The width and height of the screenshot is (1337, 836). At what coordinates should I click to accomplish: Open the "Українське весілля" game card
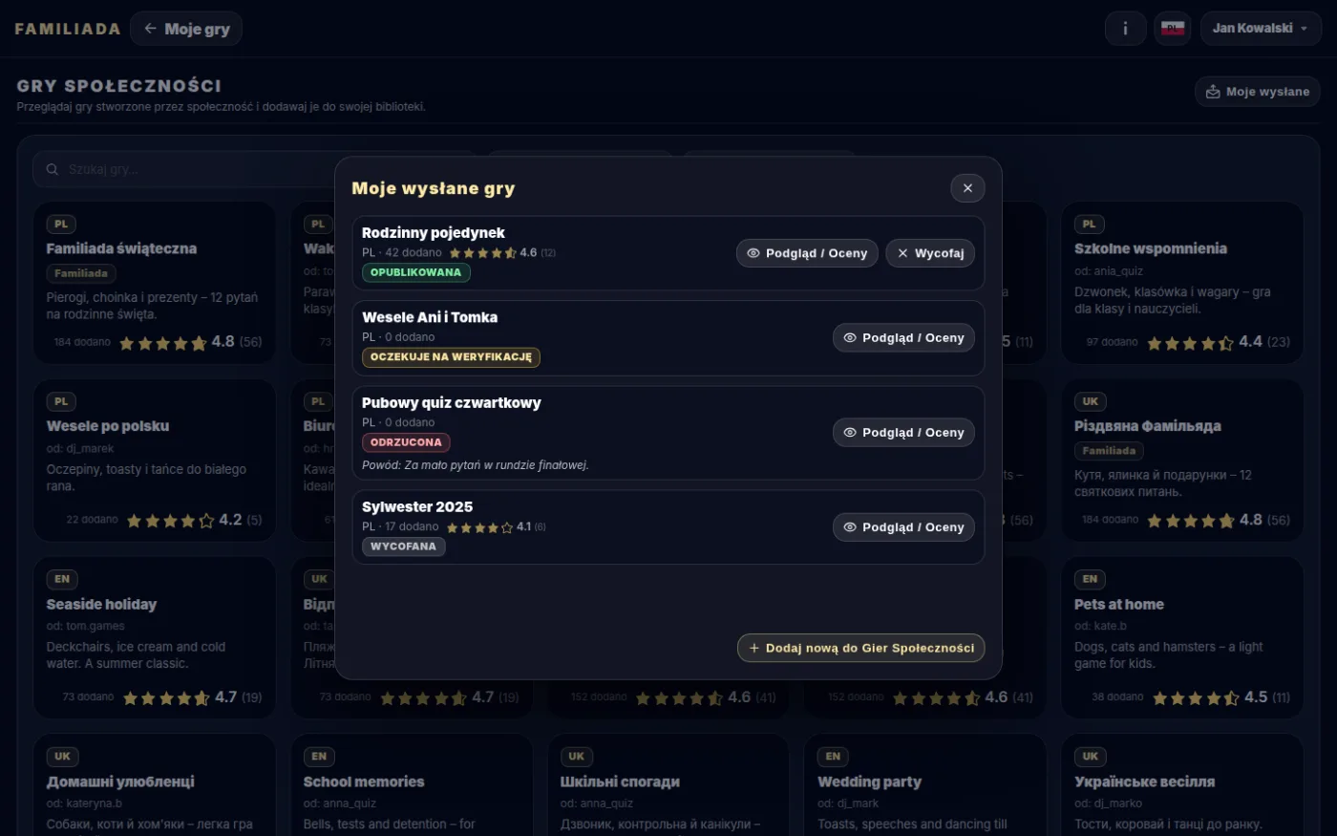point(1182,785)
